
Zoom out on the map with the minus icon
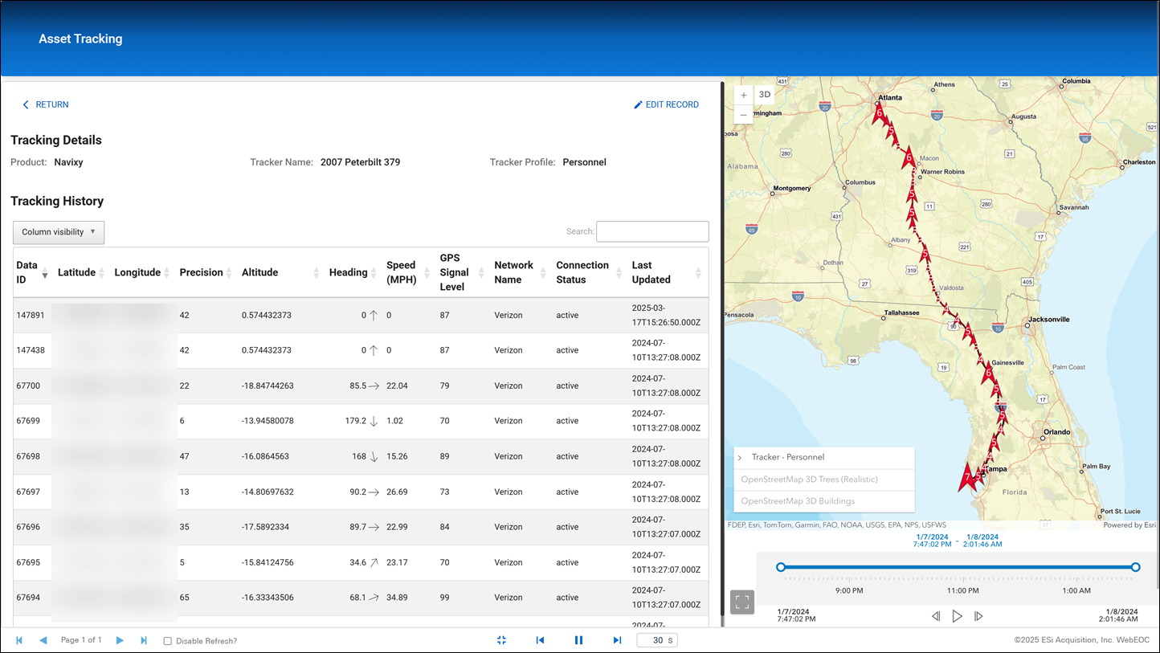tap(743, 114)
